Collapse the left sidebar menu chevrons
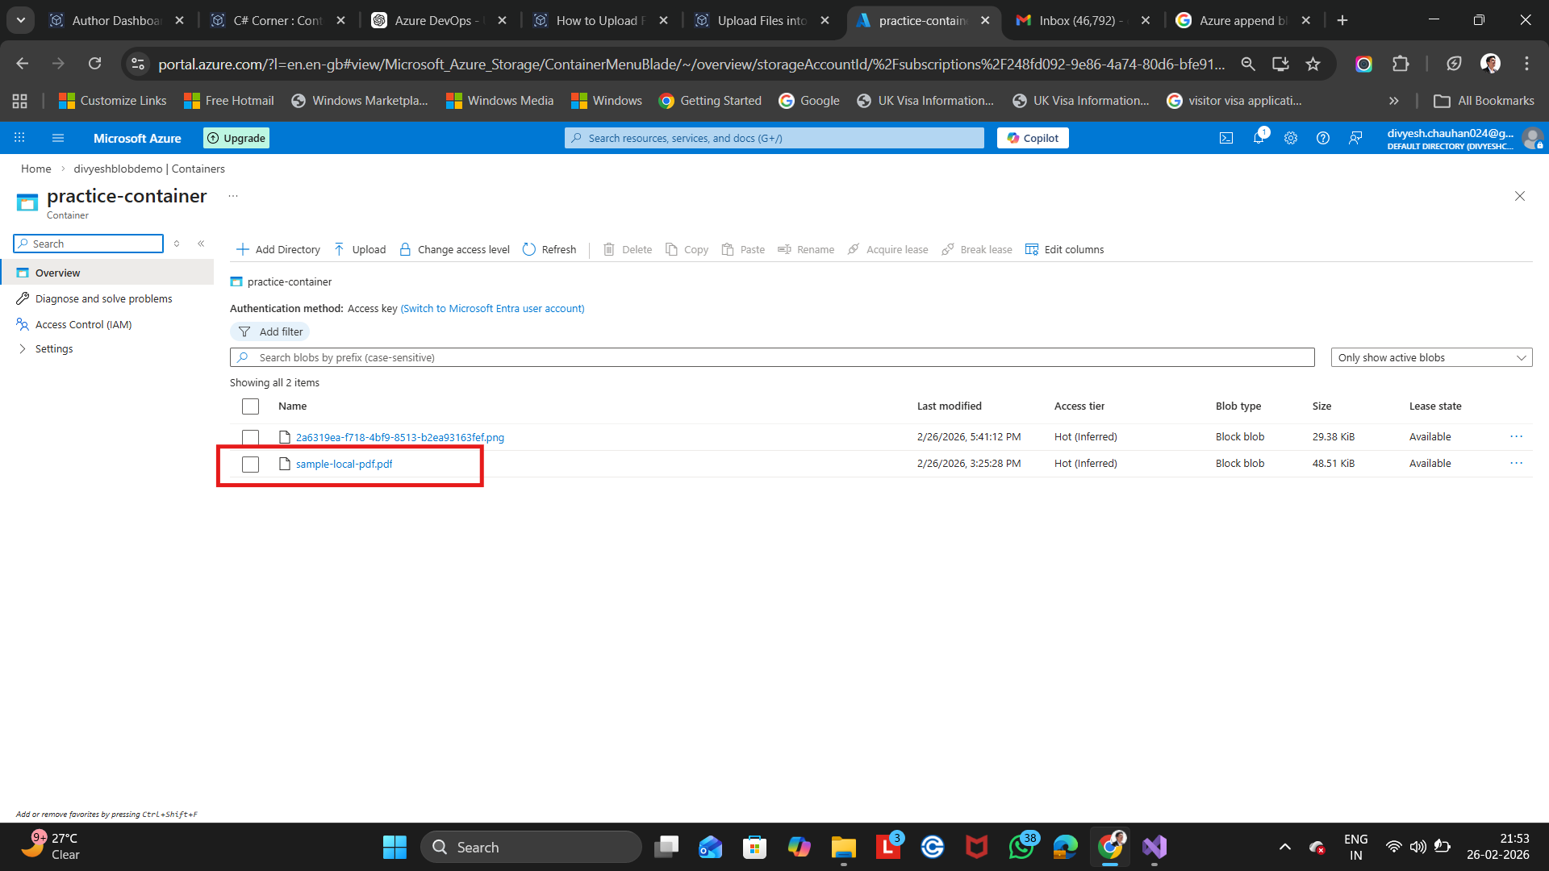1549x871 pixels. click(201, 244)
